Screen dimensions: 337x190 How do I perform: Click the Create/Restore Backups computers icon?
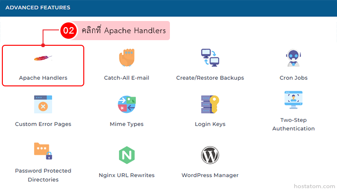tap(210, 58)
